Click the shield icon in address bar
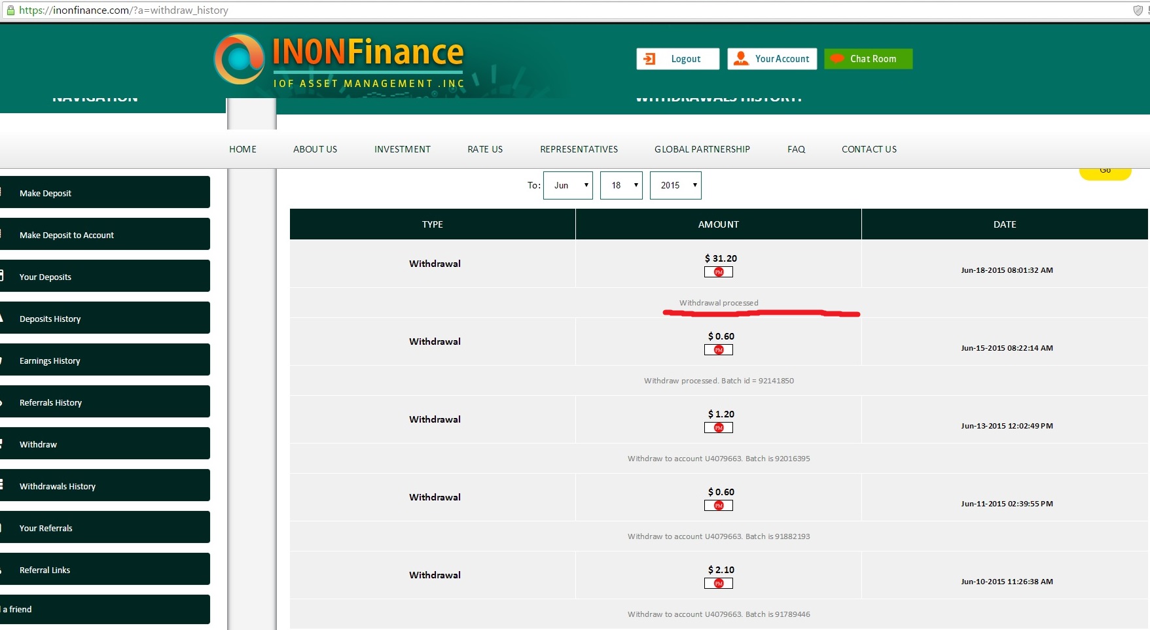 pyautogui.click(x=1138, y=10)
